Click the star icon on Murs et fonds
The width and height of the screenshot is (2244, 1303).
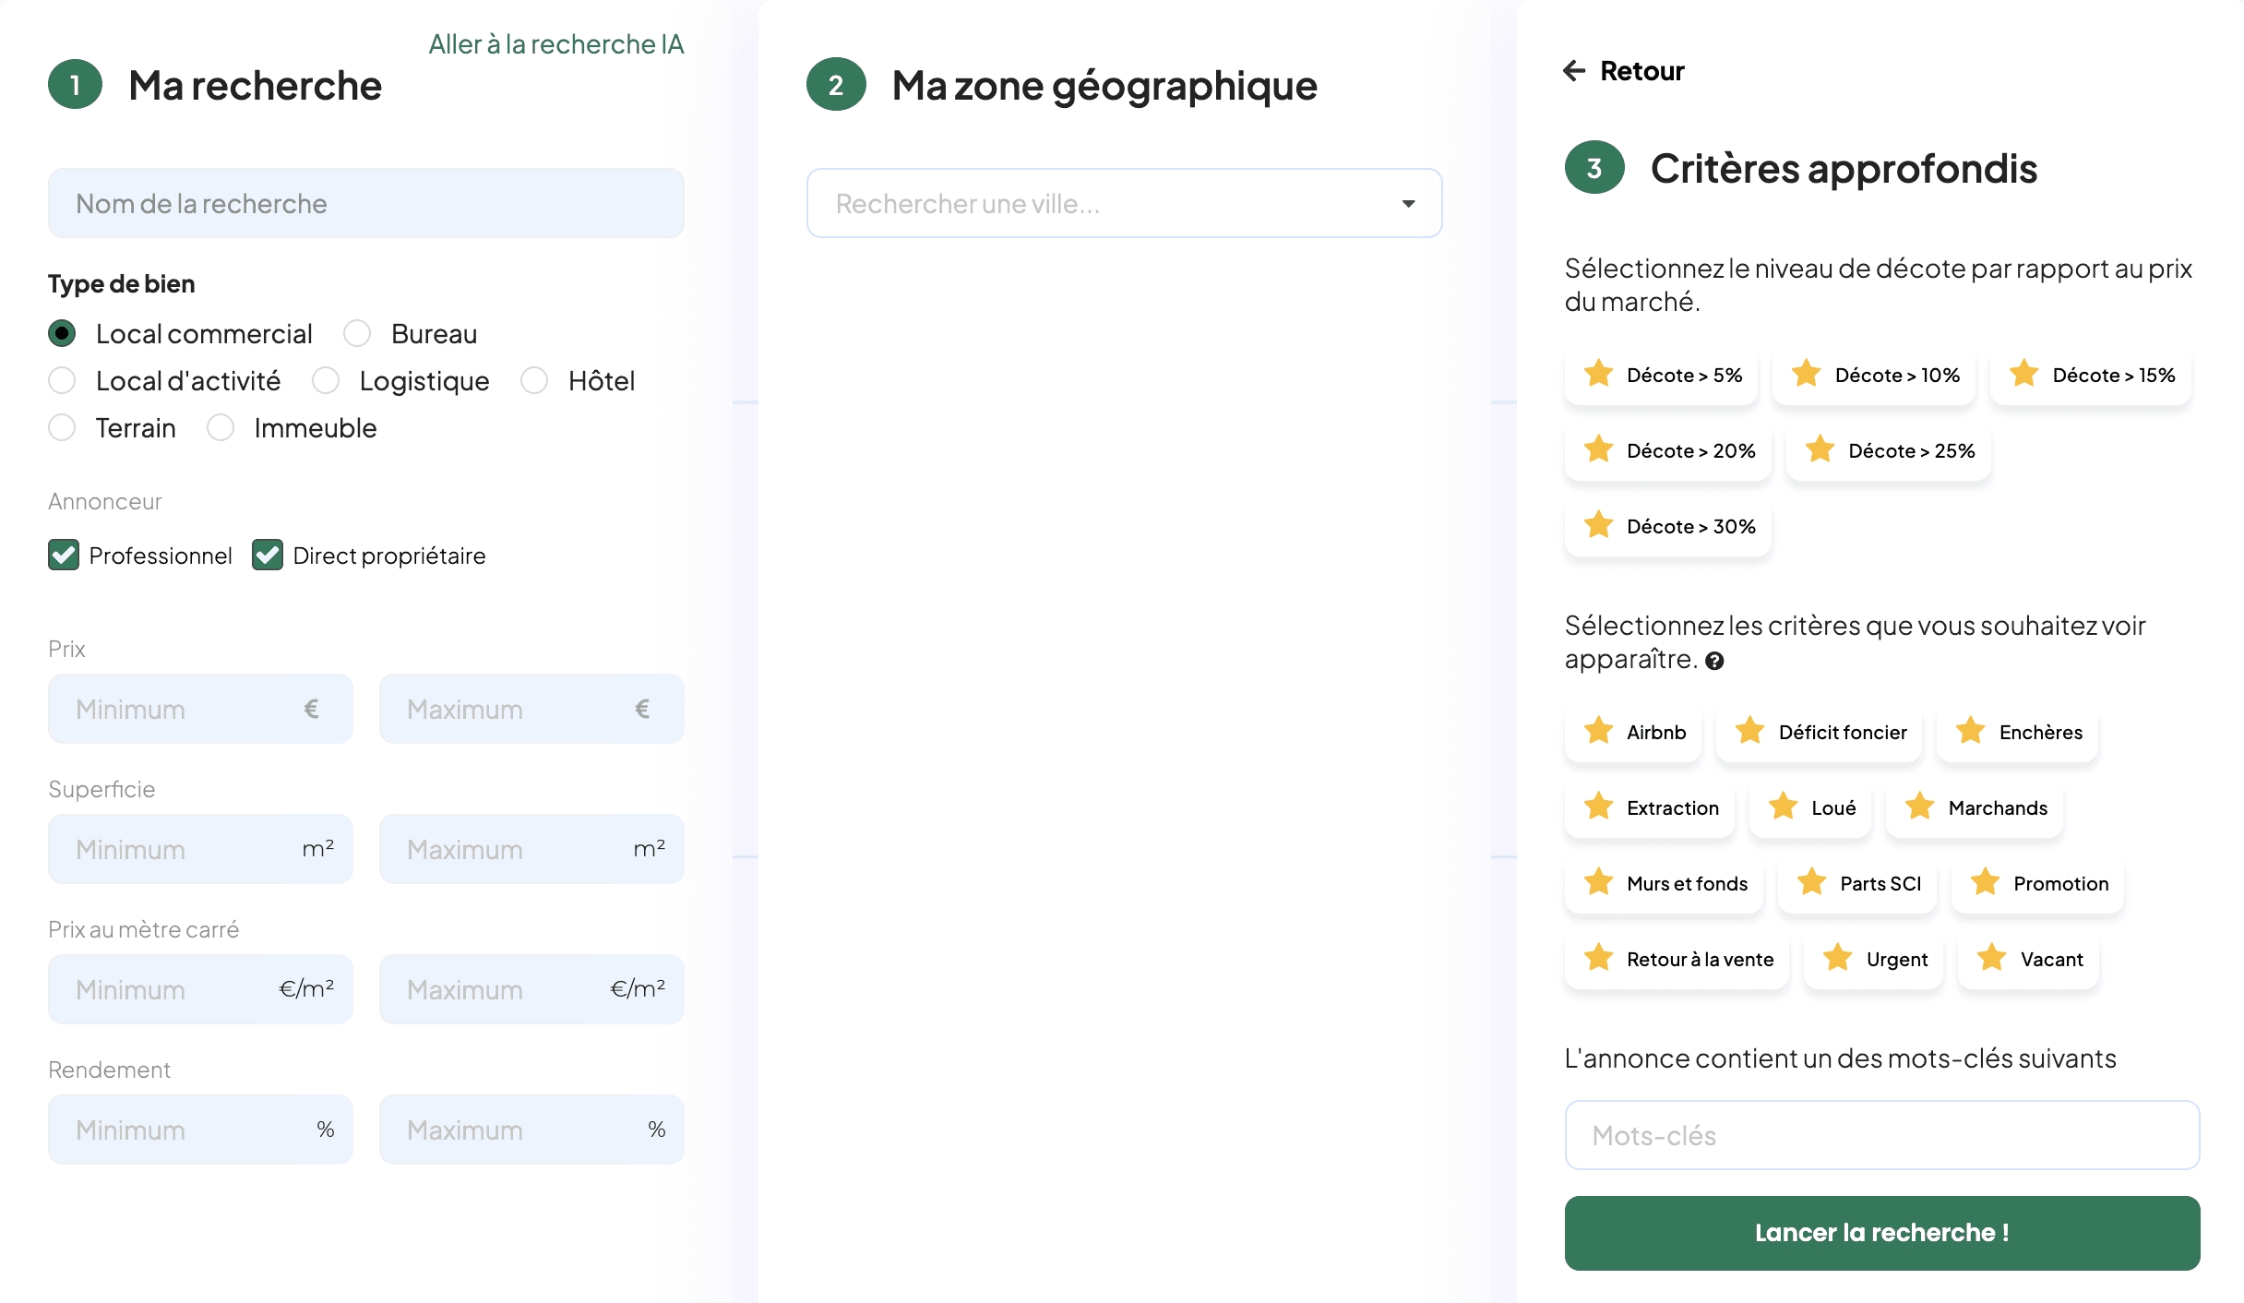(1598, 882)
